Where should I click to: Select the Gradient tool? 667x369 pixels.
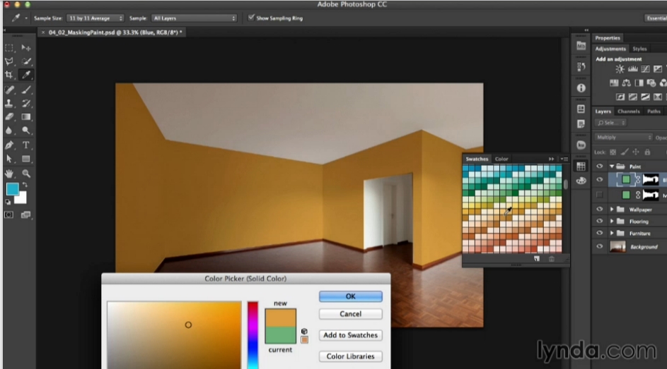pyautogui.click(x=26, y=116)
